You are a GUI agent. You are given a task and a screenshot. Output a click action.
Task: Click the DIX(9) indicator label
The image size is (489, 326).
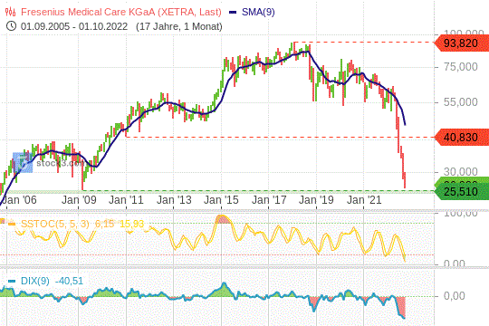[35, 281]
